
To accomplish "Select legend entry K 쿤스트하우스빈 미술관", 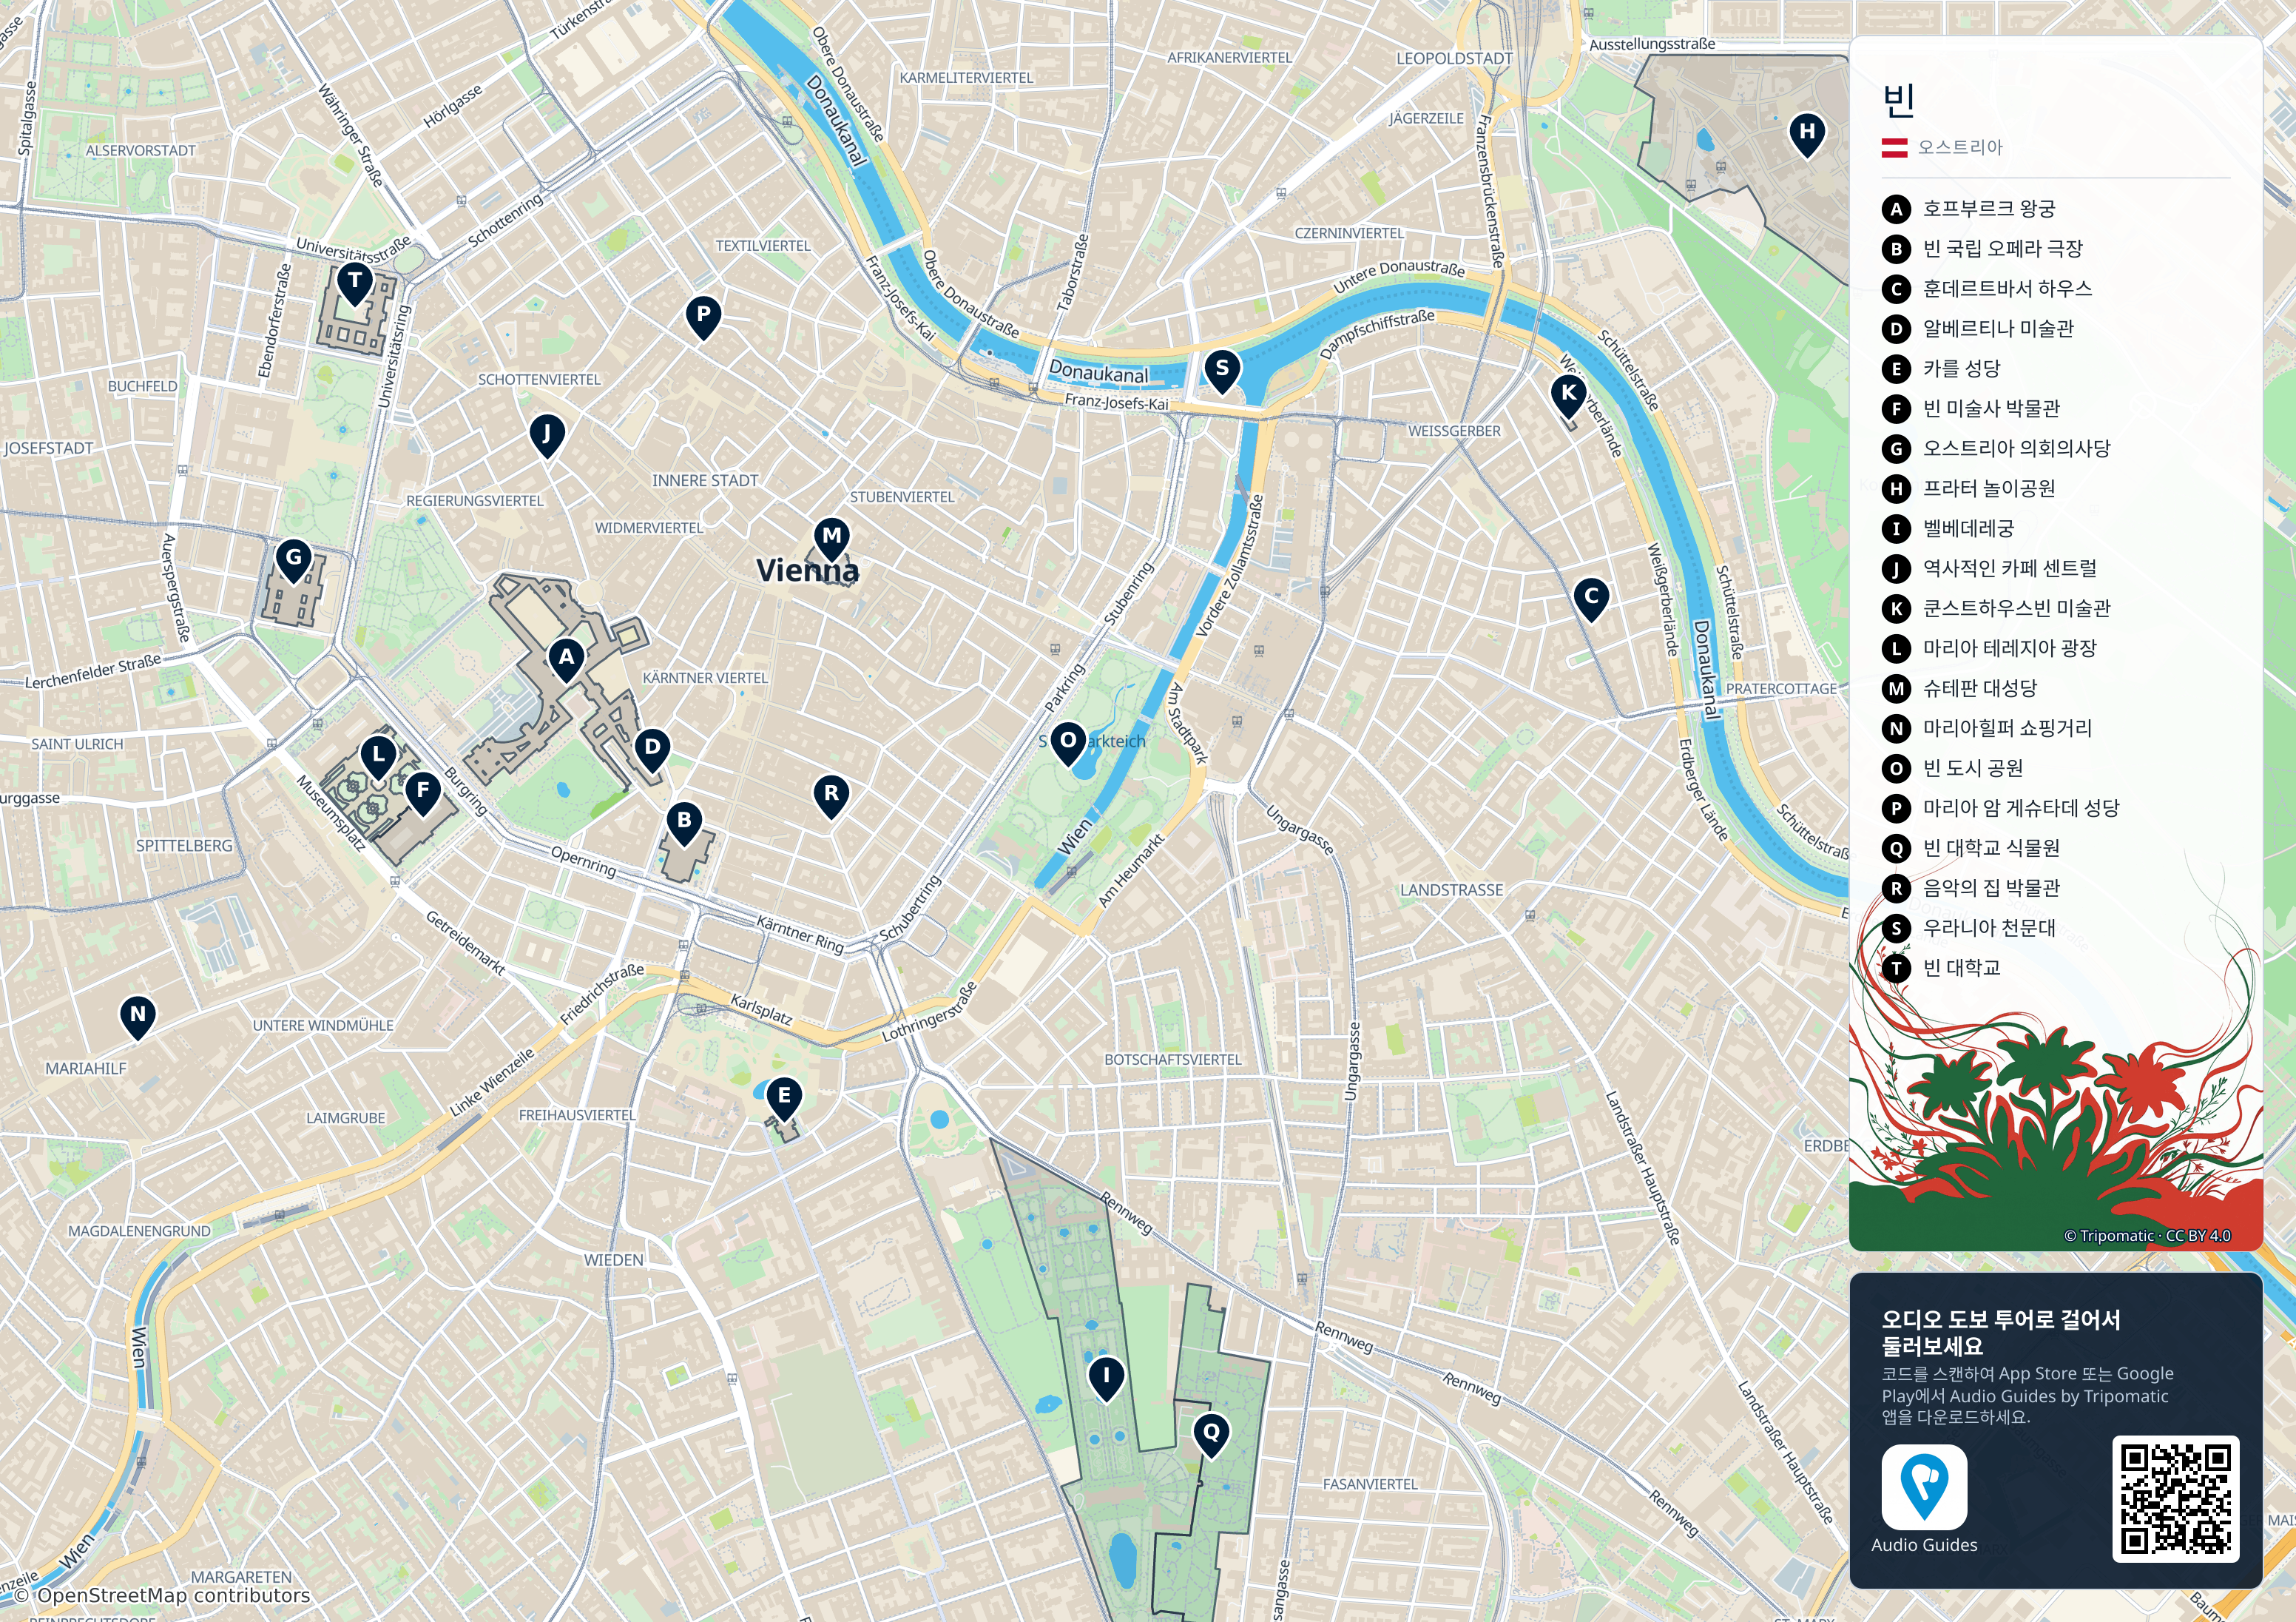I will (x=1996, y=608).
